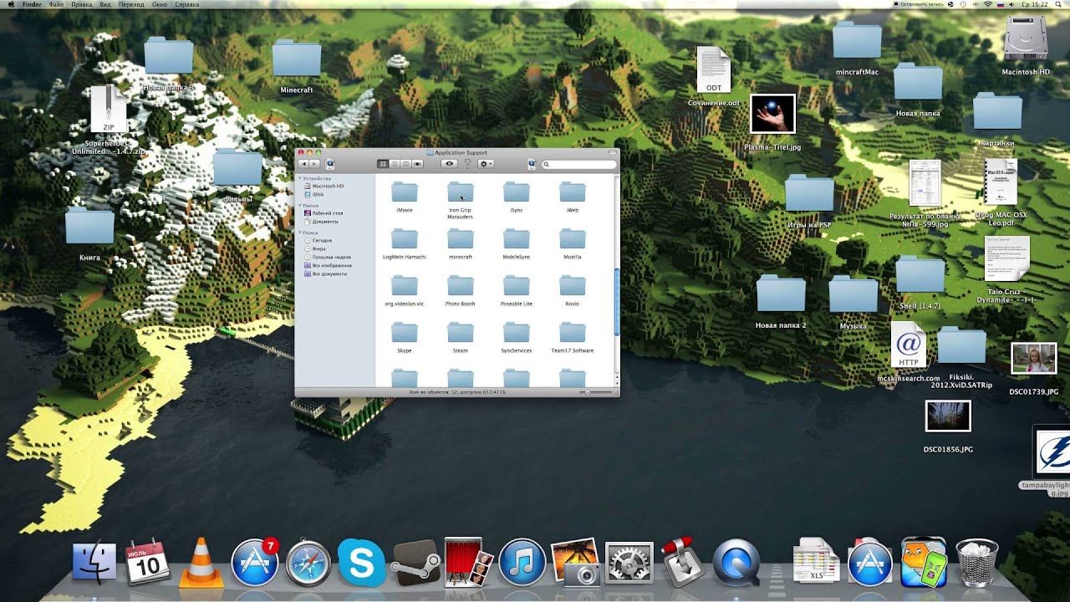Open Photo Booth from the Dock

tap(468, 562)
